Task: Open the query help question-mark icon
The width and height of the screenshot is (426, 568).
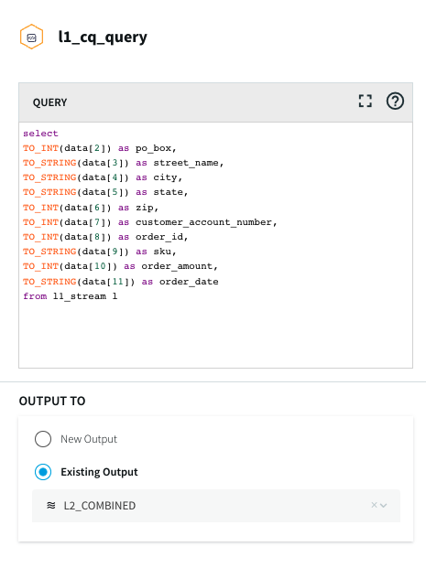Action: [395, 101]
